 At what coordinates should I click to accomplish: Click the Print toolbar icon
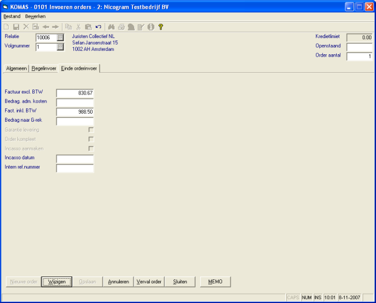[121, 27]
